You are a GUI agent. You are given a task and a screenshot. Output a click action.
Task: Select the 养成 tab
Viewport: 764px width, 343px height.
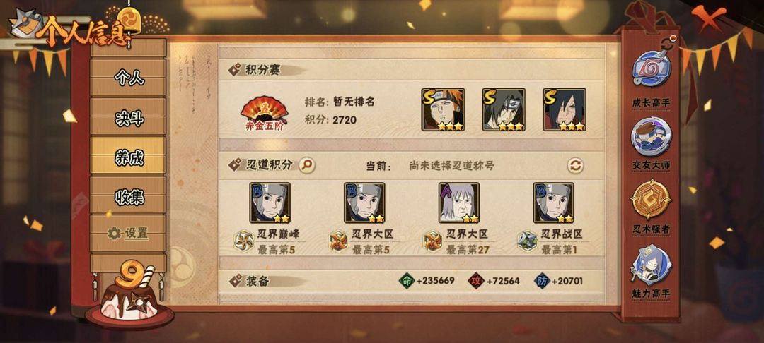pyautogui.click(x=129, y=156)
